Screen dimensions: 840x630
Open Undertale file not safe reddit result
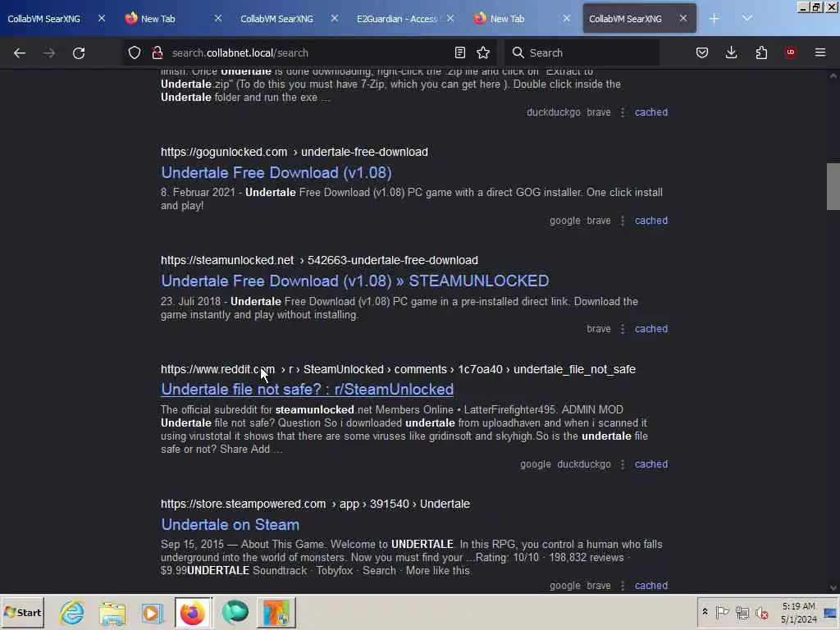308,390
